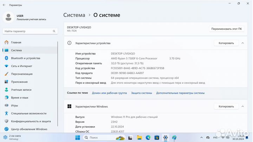The width and height of the screenshot is (253, 142).
Task: Click the product code 00391-90180-84863-AA897
Action: pyautogui.click(x=127, y=73)
